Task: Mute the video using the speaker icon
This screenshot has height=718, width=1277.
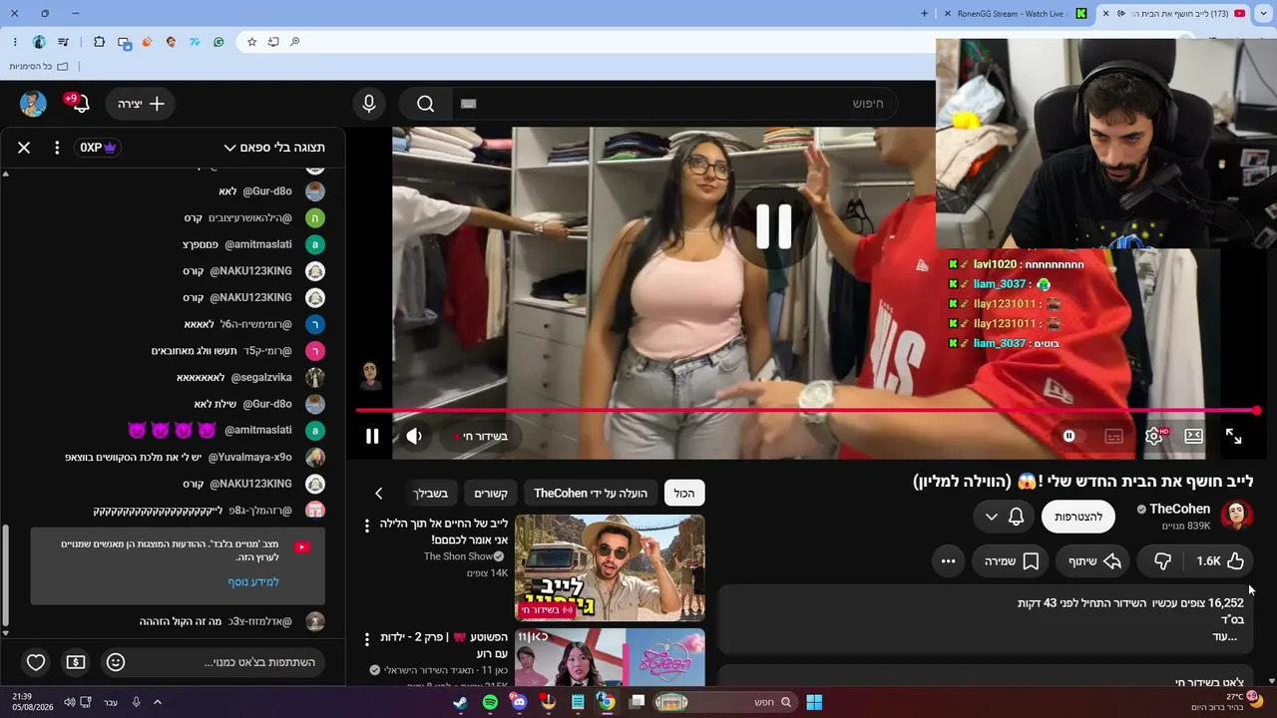Action: pyautogui.click(x=414, y=436)
